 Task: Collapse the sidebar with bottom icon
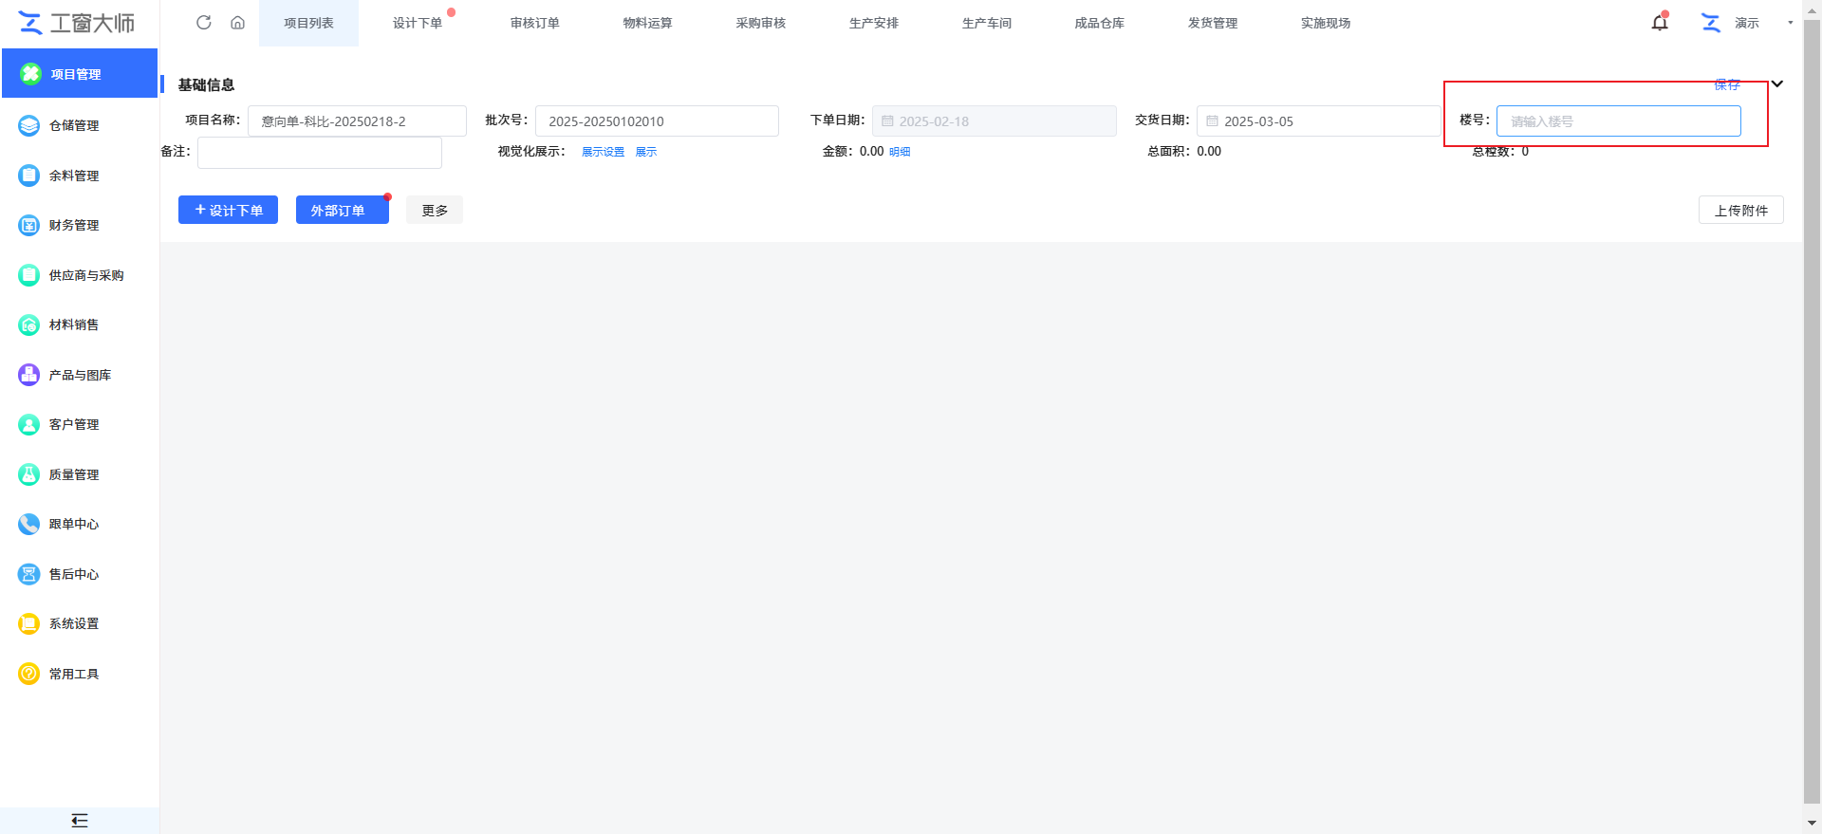(80, 821)
